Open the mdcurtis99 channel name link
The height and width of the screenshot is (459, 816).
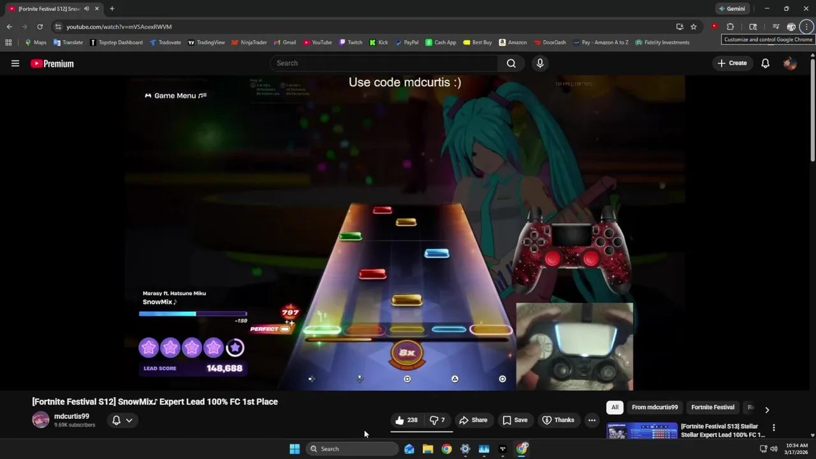[71, 416]
